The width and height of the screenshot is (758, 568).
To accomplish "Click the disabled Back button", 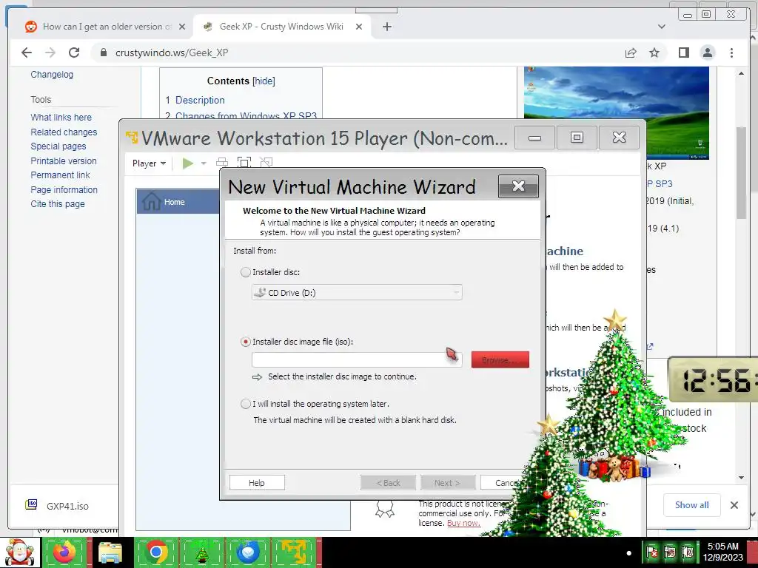I will tap(388, 482).
